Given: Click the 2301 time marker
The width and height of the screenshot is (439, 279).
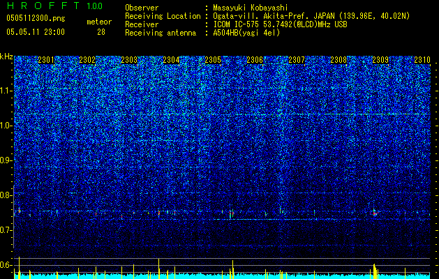Looking at the screenshot, I should [x=46, y=60].
